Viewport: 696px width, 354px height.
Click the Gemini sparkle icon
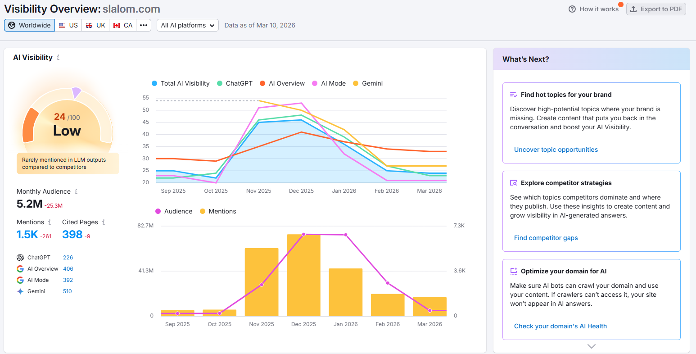[x=20, y=291]
